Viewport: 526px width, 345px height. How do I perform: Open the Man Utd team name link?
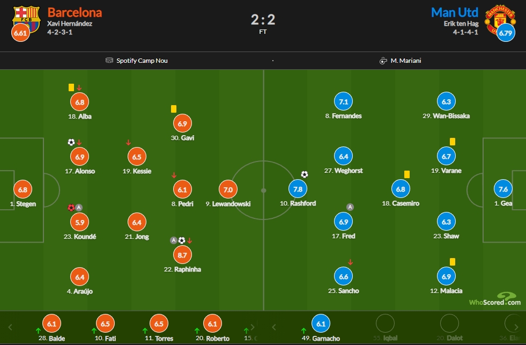[455, 12]
